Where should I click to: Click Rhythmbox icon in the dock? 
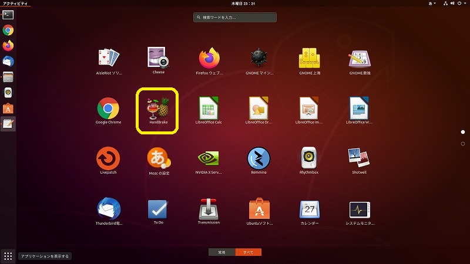[x=8, y=93]
